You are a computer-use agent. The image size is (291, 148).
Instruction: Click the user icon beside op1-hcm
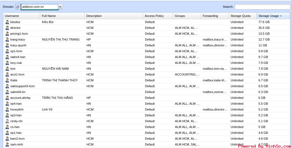(7, 51)
